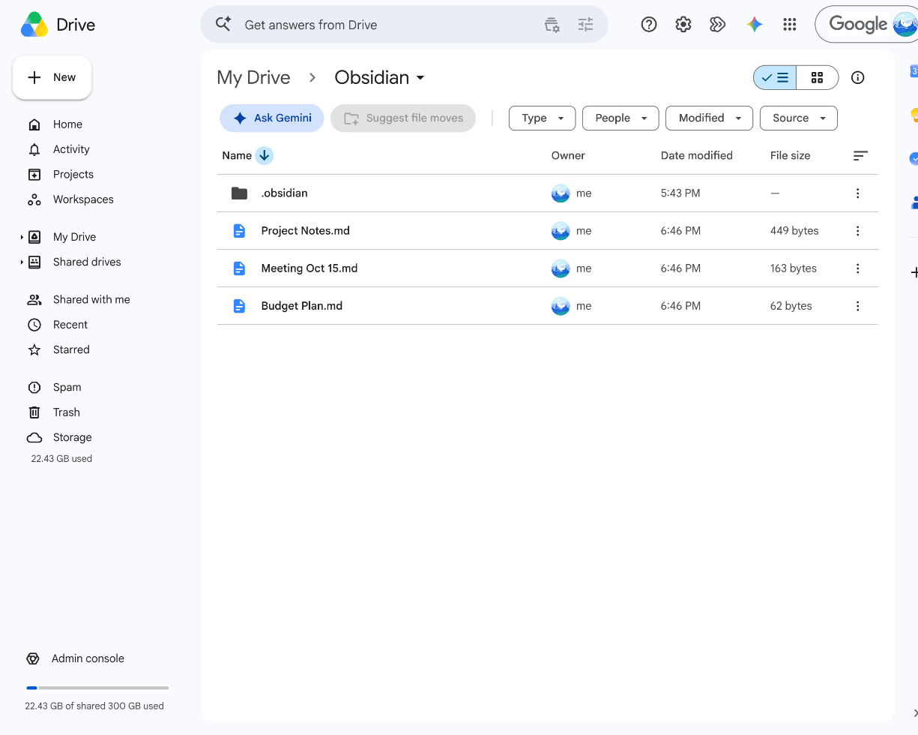The width and height of the screenshot is (918, 735).
Task: Click the Suggest file moves button
Action: point(403,118)
